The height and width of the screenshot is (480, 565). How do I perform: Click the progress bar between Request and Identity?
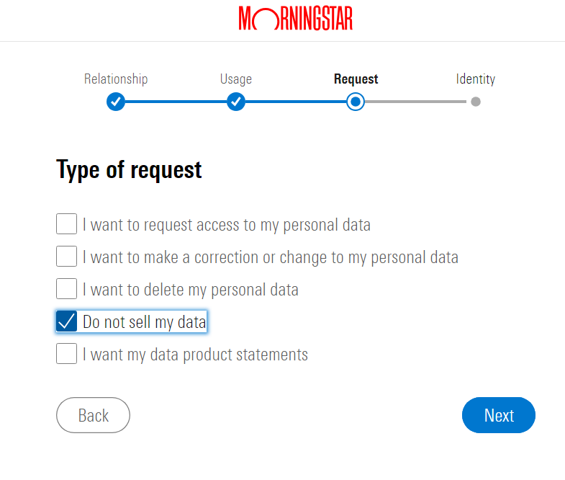416,102
